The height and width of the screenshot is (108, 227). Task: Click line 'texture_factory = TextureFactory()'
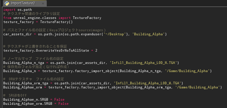point(38,22)
